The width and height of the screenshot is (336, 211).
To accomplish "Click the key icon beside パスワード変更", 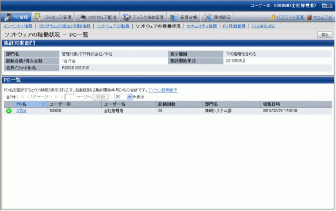I will pos(273,17).
